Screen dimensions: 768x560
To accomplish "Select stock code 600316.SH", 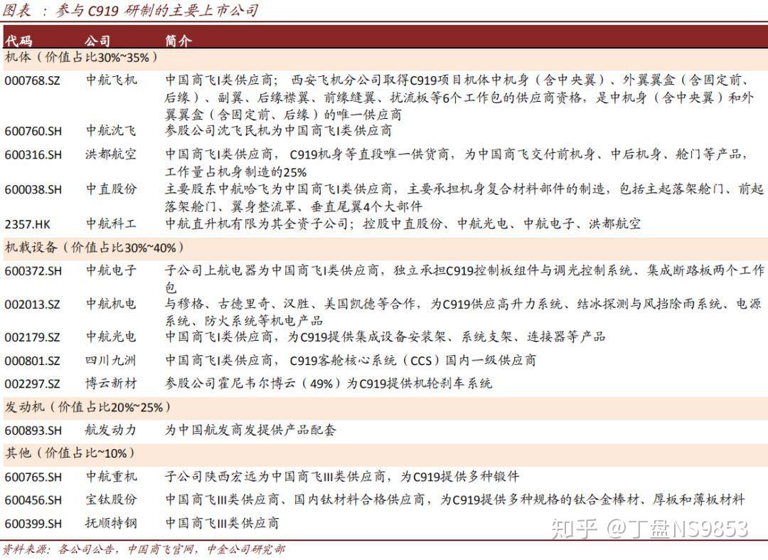I will coord(33,154).
